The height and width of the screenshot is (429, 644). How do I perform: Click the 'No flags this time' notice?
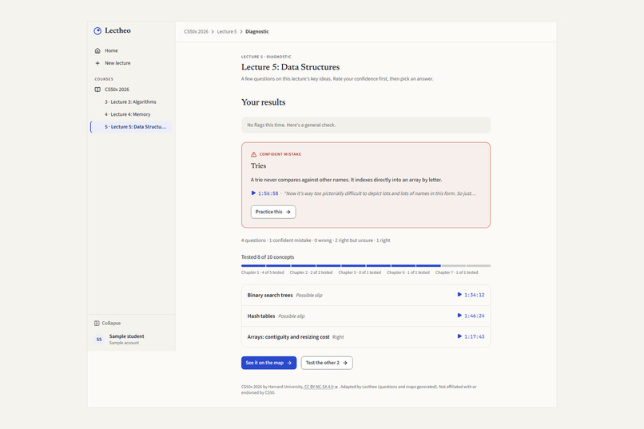(365, 125)
